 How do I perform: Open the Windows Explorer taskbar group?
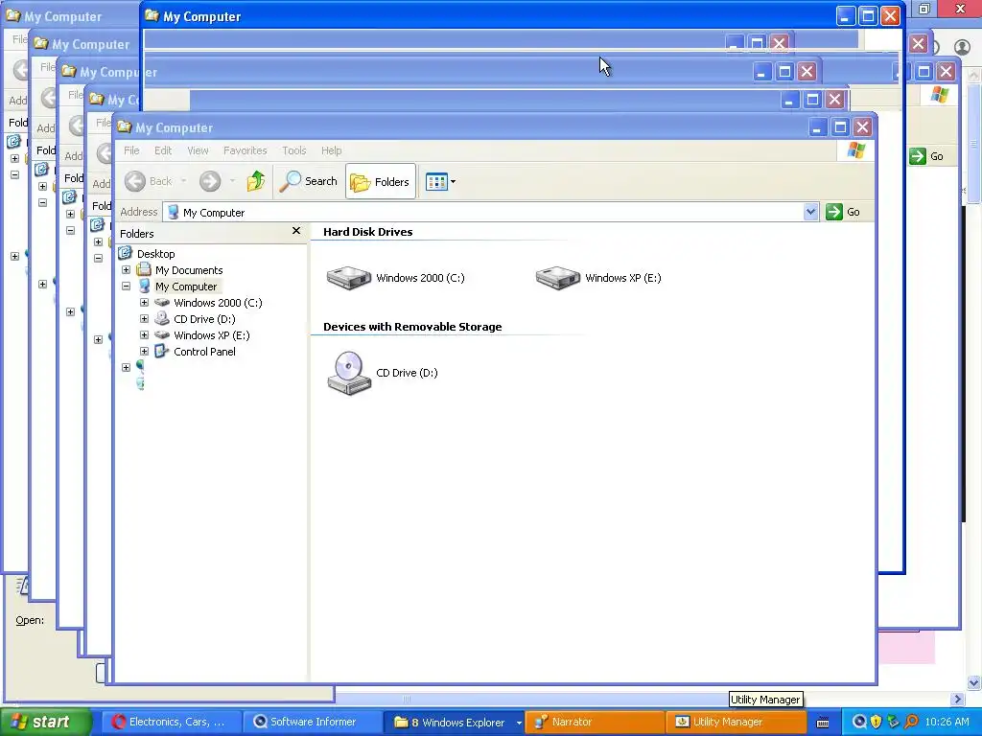(454, 723)
